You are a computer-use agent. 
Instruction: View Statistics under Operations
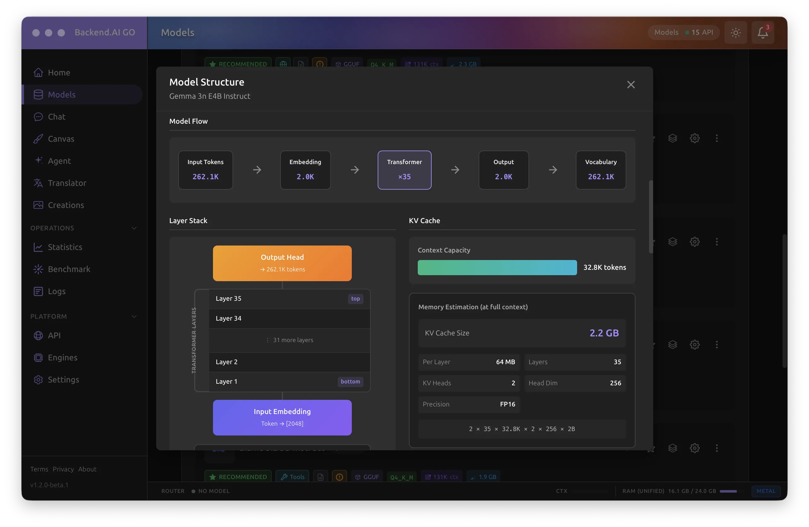point(65,247)
